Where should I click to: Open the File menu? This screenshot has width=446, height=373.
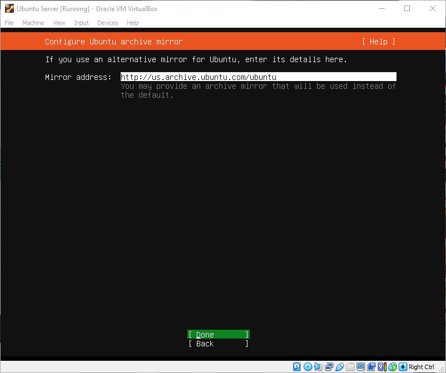click(x=9, y=23)
